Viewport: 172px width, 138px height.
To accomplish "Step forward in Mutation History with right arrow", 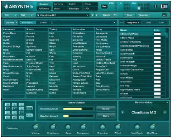I will (165, 112).
